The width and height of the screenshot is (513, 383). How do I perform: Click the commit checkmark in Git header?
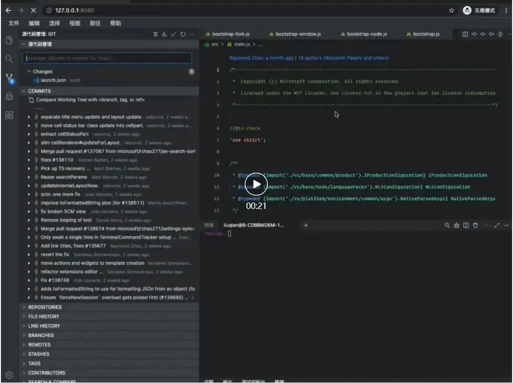tap(174, 34)
